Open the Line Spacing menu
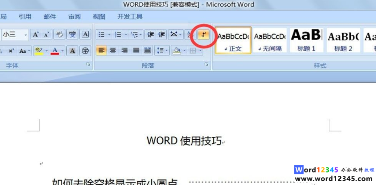376x185 pixels. [x=162, y=50]
